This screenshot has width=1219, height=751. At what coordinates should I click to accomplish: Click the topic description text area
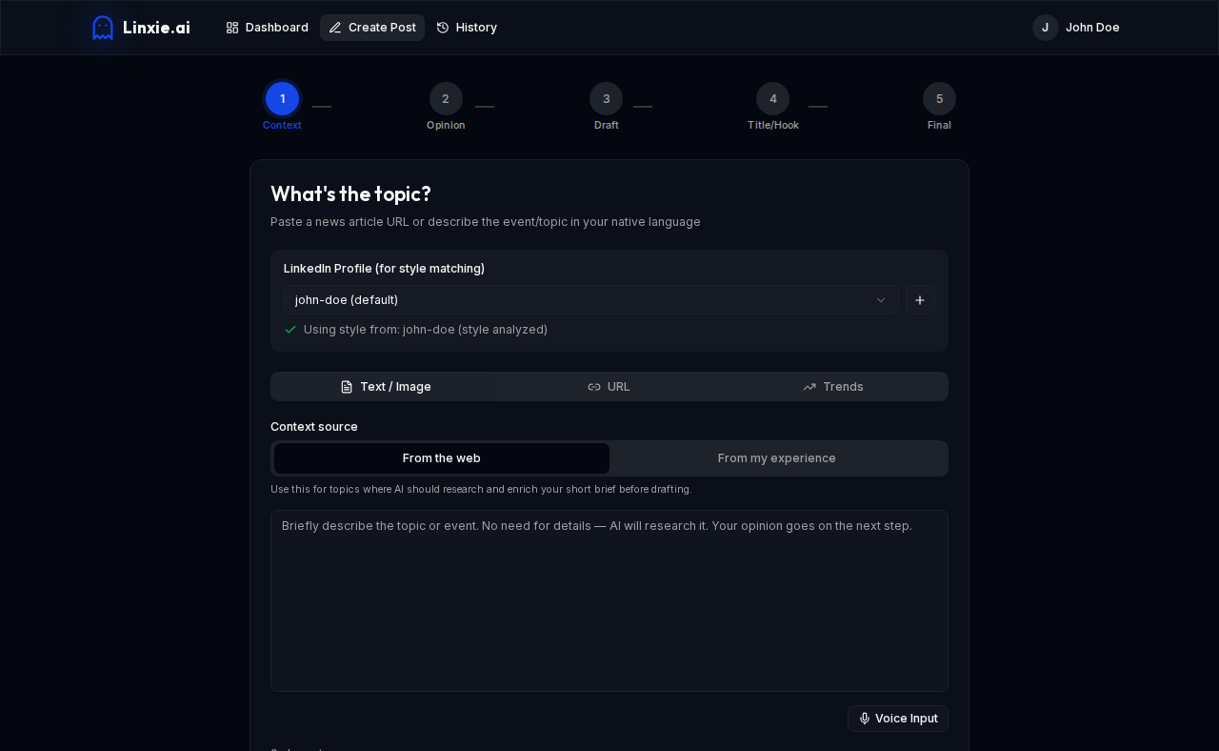tap(609, 600)
